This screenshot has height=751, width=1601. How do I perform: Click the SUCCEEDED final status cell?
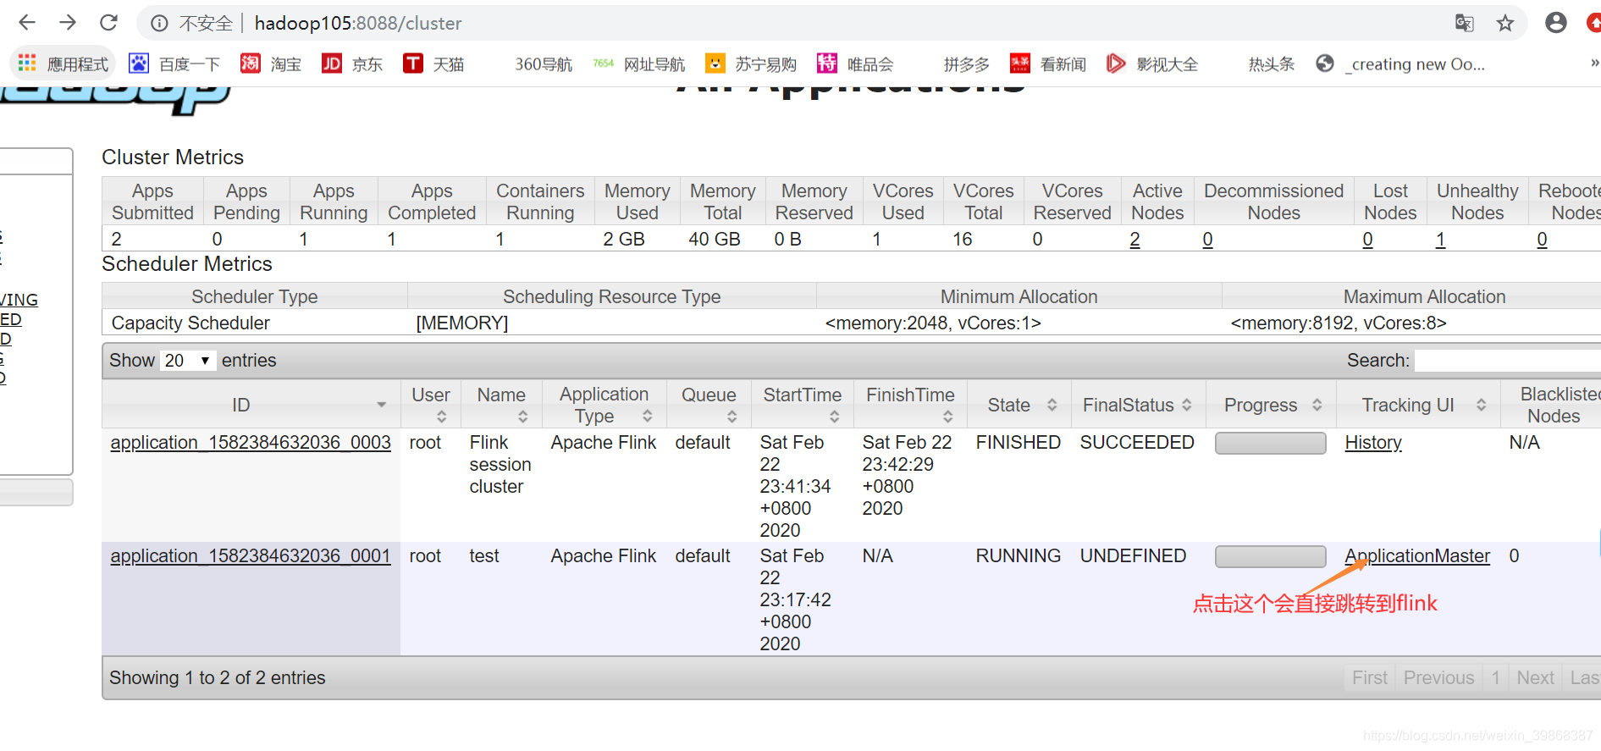point(1137,443)
